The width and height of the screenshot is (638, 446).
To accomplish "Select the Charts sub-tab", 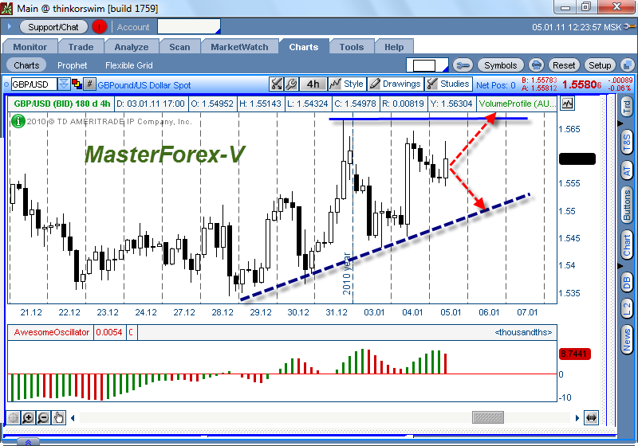I will 26,65.
